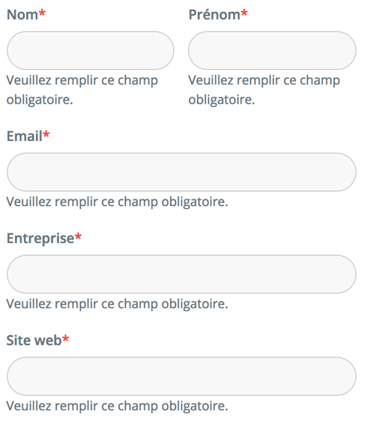Viewport: 373px width, 423px height.
Task: Click the red asterisk beside Prénom
Action: click(x=244, y=13)
